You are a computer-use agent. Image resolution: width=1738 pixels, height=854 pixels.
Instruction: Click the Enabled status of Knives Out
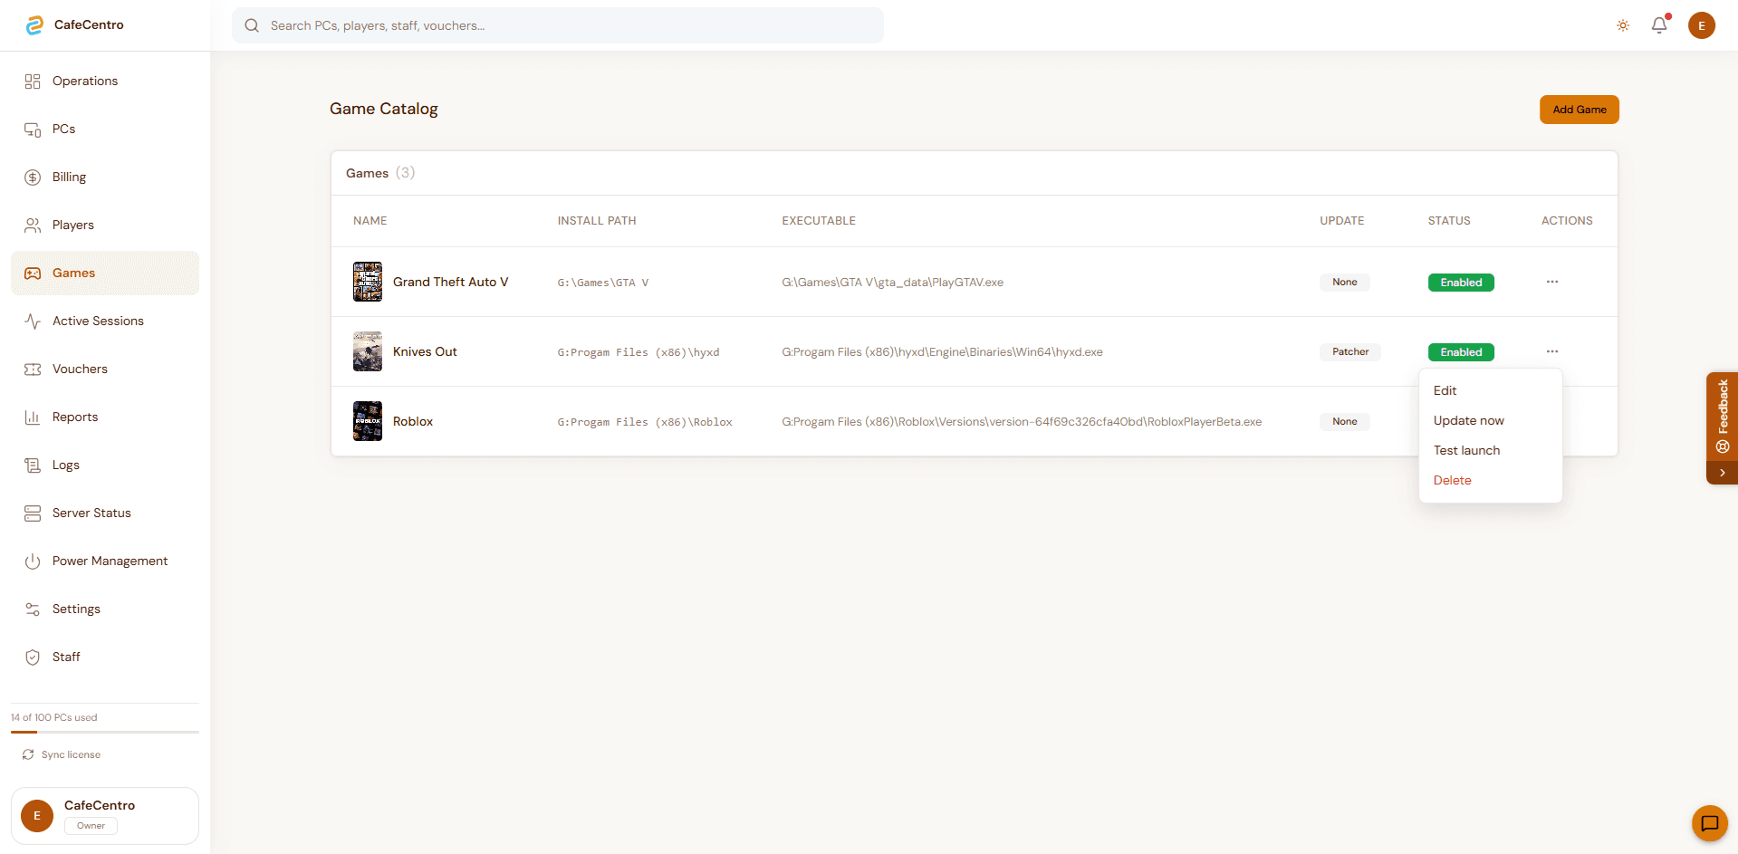[1461, 352]
